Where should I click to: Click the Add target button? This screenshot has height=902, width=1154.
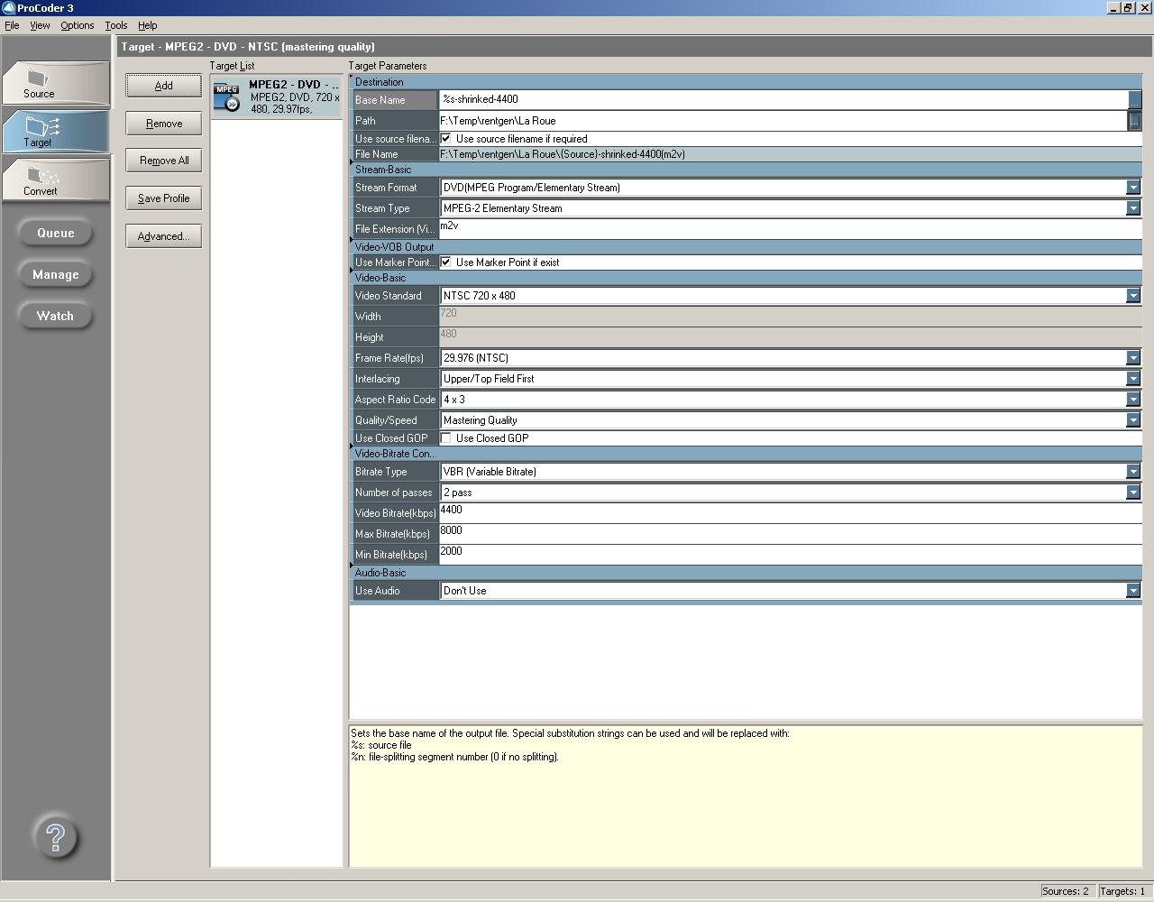pos(163,86)
